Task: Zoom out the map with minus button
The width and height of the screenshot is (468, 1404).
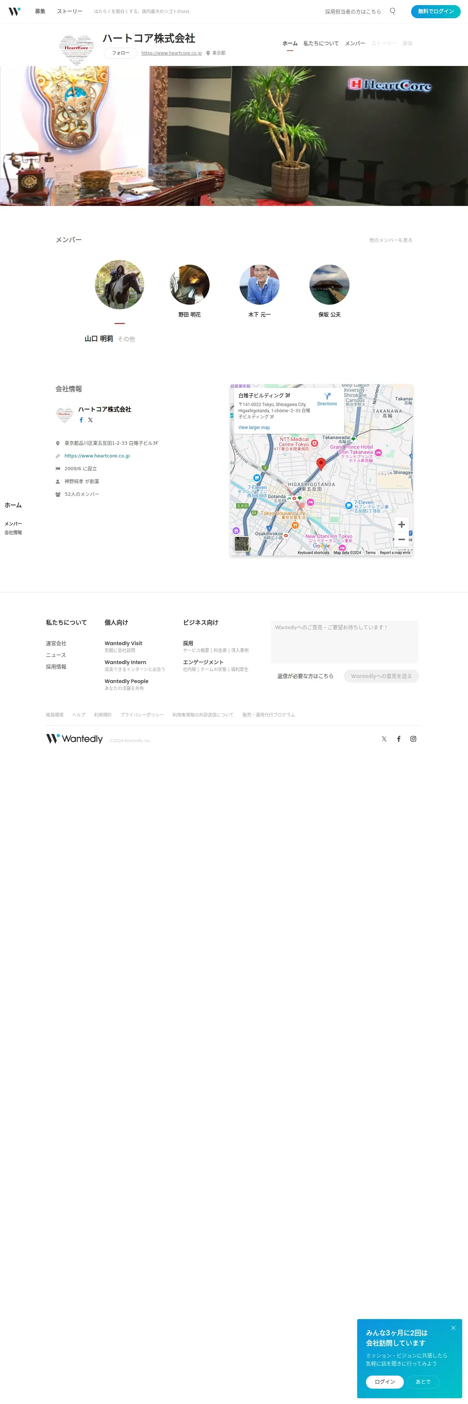Action: (x=402, y=539)
